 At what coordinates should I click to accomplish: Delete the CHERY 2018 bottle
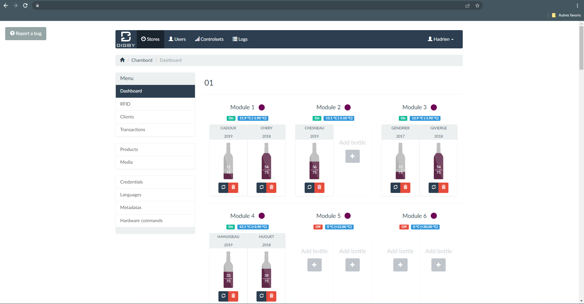(x=271, y=187)
